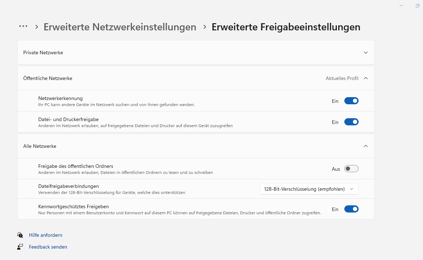
Task: Click the Private Netzwerke header label
Action: [43, 52]
